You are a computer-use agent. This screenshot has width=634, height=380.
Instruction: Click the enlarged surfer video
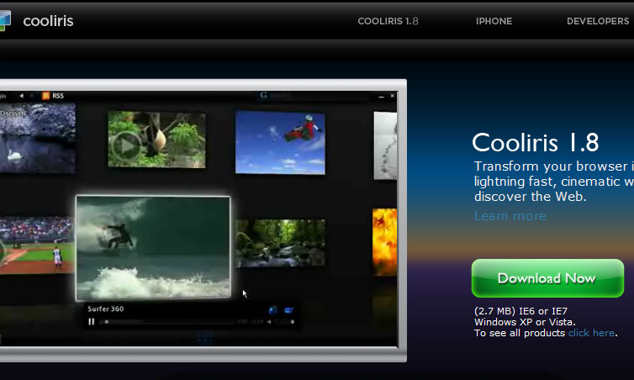(x=153, y=248)
